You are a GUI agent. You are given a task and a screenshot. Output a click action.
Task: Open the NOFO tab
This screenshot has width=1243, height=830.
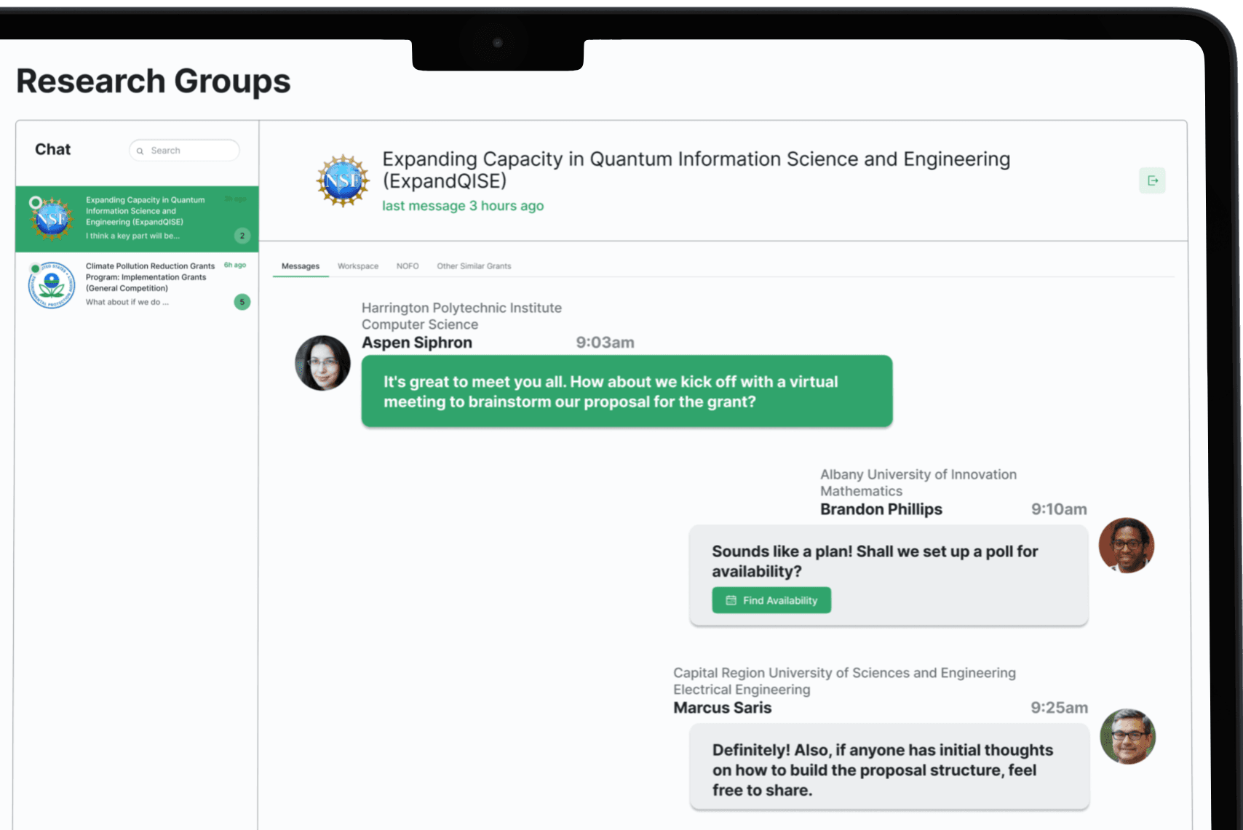(x=408, y=266)
